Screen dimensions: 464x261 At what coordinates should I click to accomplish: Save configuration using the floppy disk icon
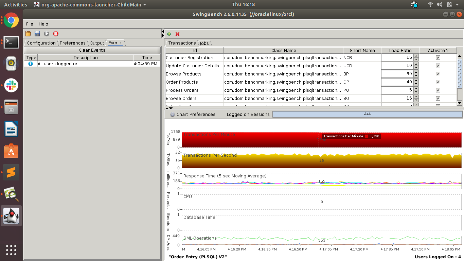click(x=37, y=34)
